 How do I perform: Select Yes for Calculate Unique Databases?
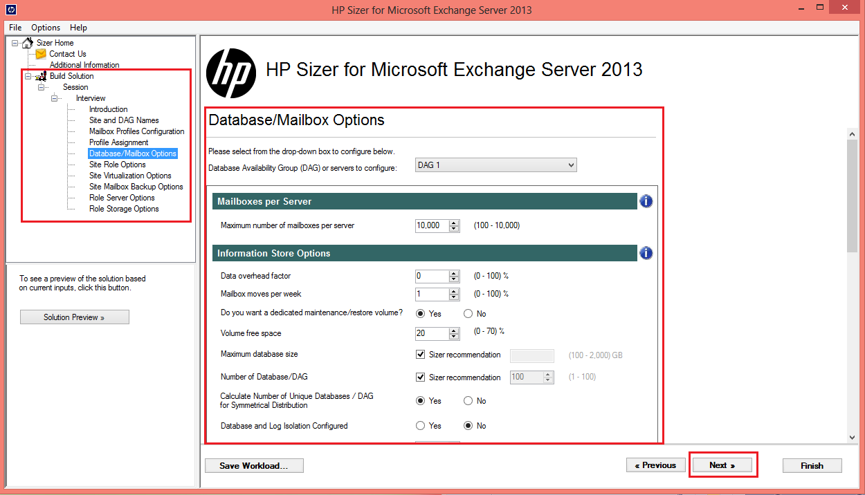(420, 401)
